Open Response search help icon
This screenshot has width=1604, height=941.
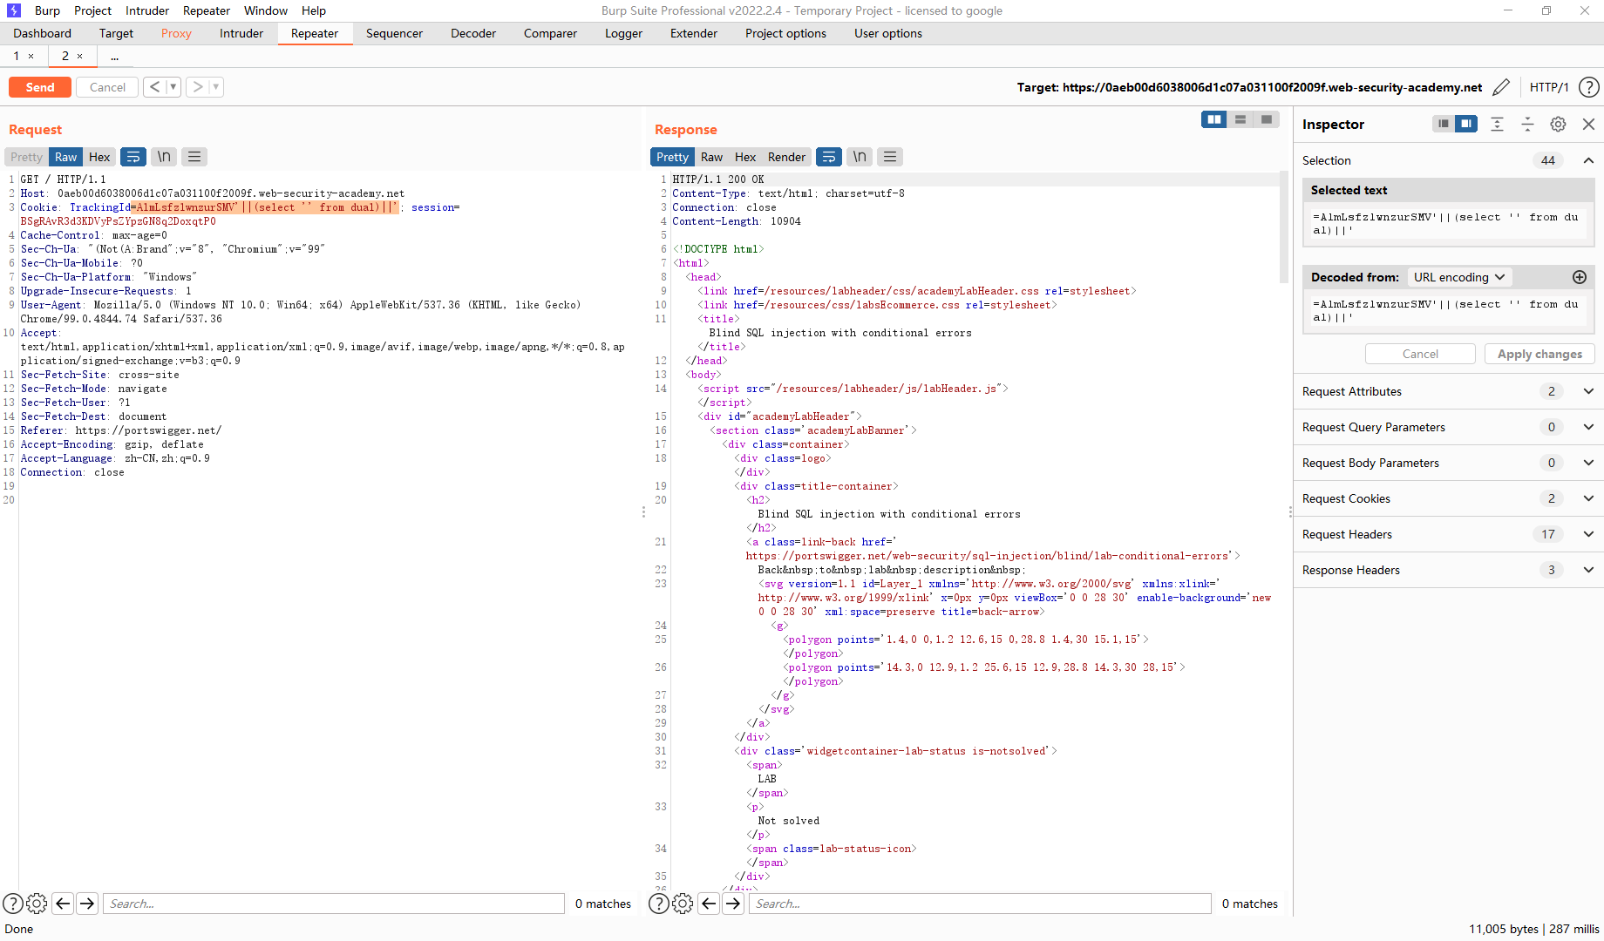pos(659,904)
